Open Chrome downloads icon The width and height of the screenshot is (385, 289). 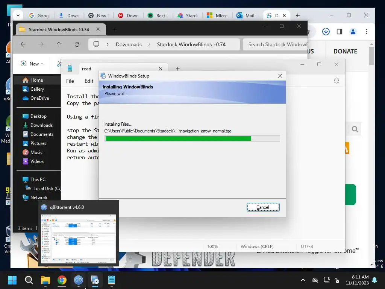point(326,32)
